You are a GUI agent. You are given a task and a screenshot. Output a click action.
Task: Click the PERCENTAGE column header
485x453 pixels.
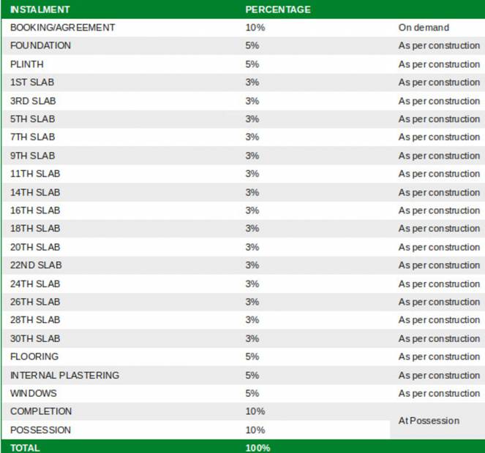pos(278,9)
